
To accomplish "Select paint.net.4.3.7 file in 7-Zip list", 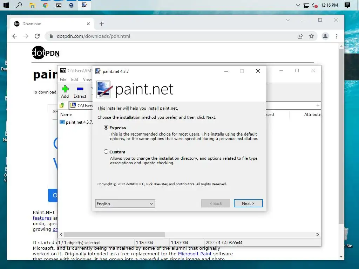I will pos(79,122).
